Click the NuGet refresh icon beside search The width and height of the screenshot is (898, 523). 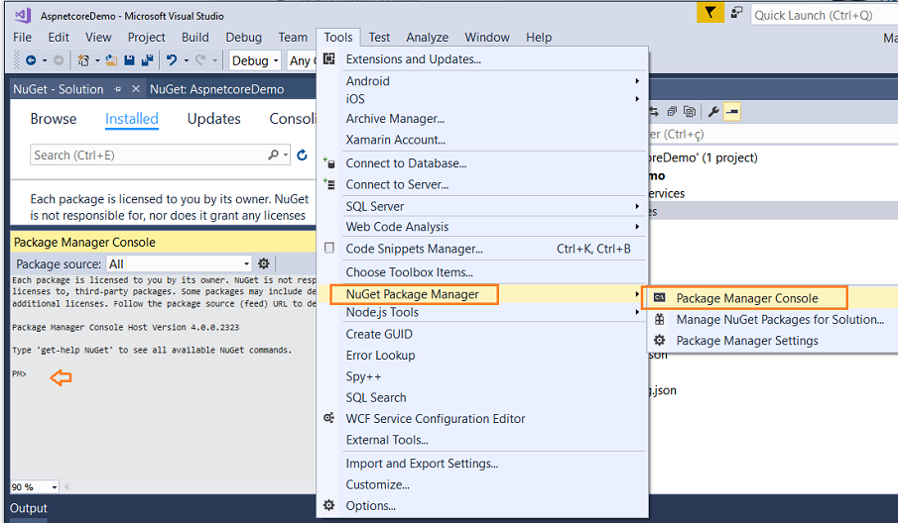pos(303,155)
